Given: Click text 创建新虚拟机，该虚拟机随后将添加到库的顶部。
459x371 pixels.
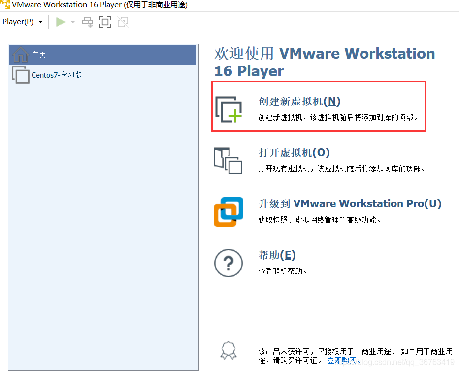Looking at the screenshot, I should tap(338, 117).
